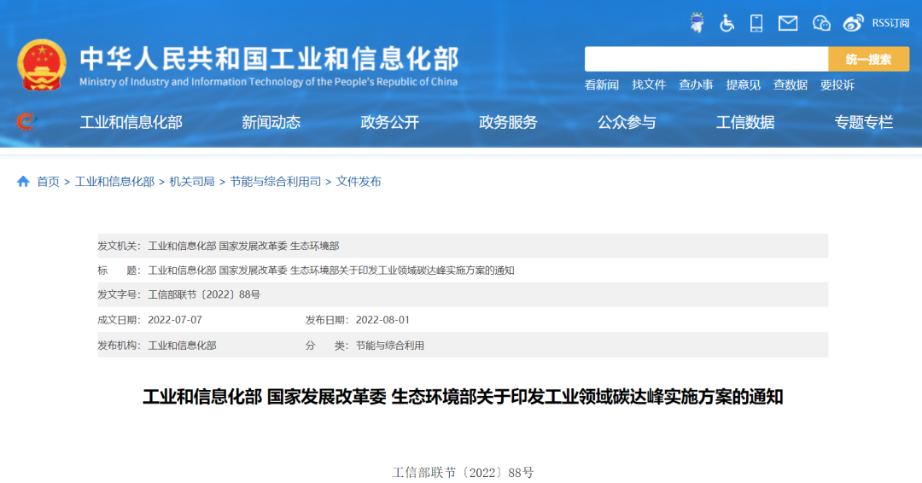Viewport: 922px width, 483px height.
Task: Click the mail envelope icon
Action: (x=788, y=24)
